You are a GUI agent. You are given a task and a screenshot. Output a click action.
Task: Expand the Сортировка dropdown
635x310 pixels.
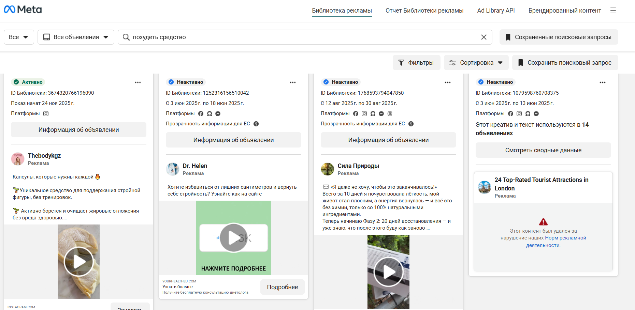point(476,63)
